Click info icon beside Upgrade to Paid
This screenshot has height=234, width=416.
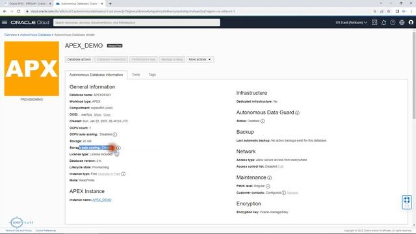tap(123, 174)
